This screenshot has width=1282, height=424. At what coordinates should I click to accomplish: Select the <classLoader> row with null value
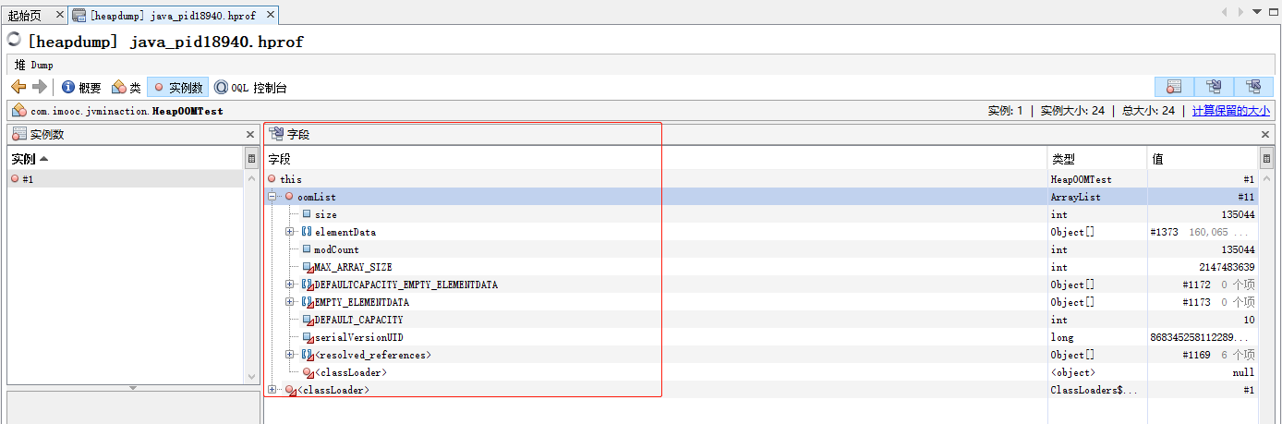(x=762, y=372)
